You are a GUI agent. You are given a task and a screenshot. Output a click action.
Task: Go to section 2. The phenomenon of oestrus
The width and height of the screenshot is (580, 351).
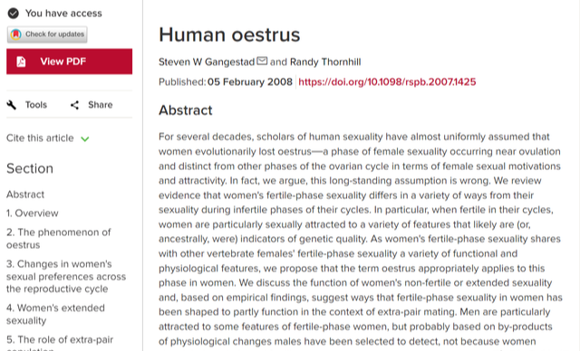coord(58,239)
